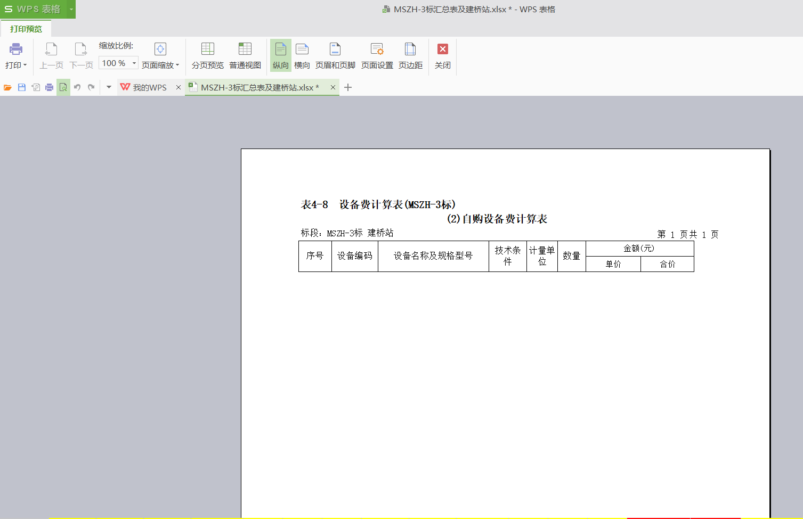Click the Print (打印) printer icon
Screen dimensions: 803x519
[16, 50]
